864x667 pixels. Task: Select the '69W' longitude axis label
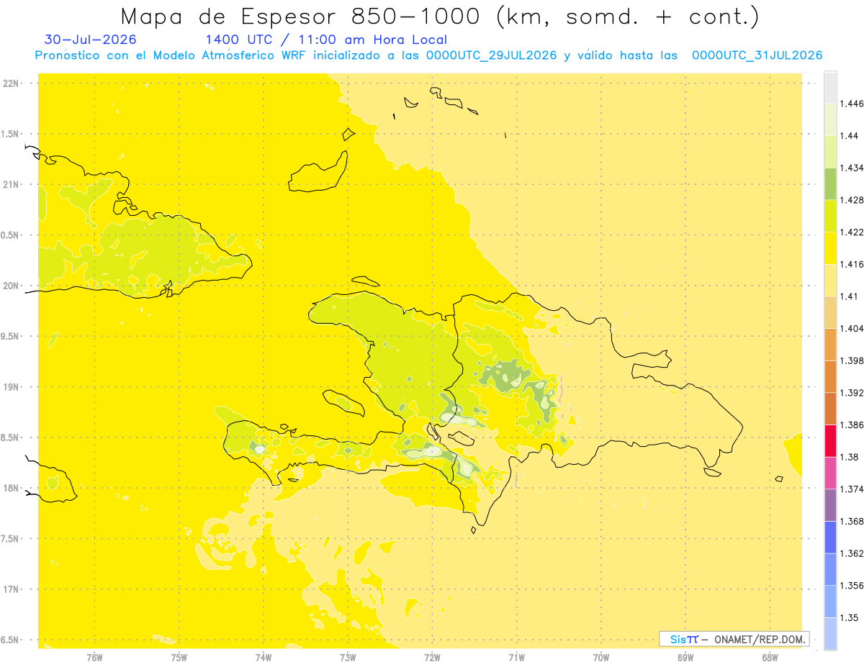[x=685, y=658]
